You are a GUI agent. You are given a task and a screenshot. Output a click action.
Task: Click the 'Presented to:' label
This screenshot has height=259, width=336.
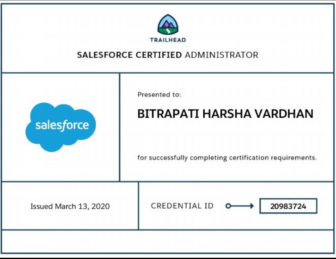pyautogui.click(x=159, y=95)
